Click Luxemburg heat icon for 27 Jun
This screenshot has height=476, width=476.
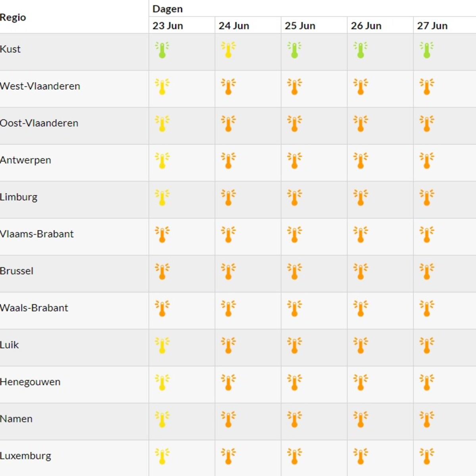427,456
